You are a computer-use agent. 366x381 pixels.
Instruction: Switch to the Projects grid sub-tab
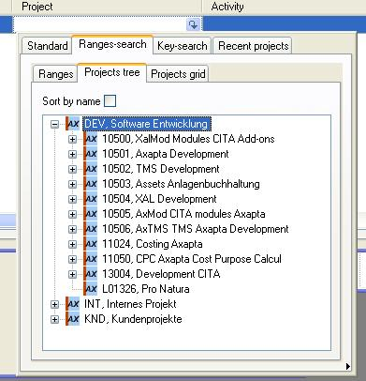[x=178, y=74]
